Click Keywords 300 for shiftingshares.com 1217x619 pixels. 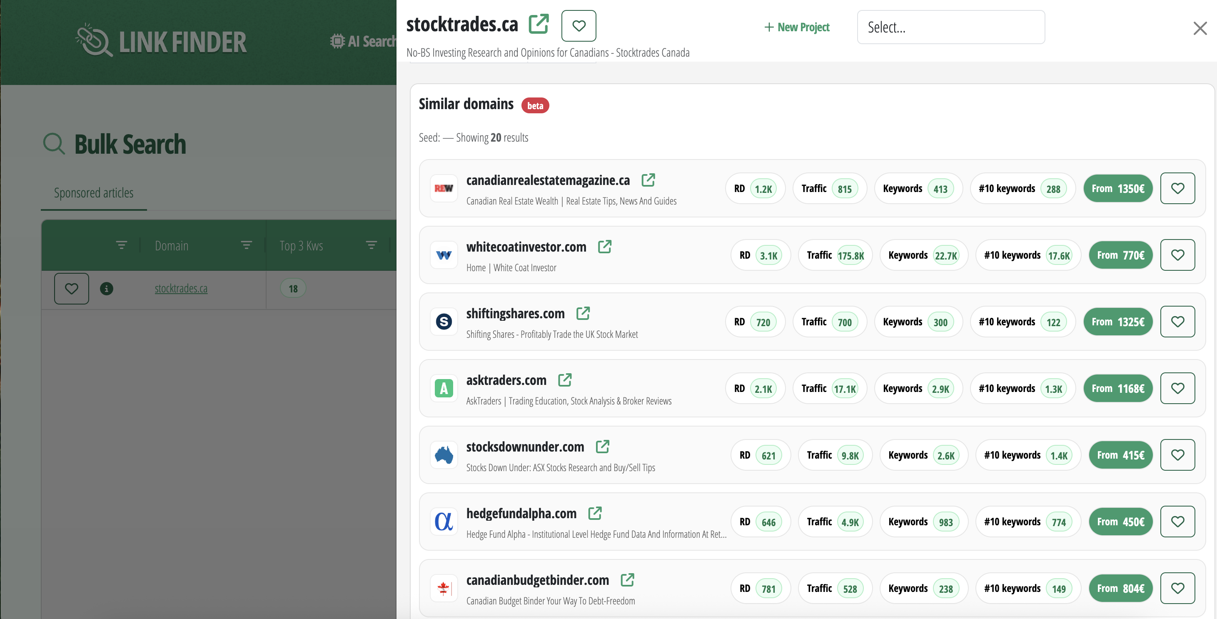tap(918, 322)
